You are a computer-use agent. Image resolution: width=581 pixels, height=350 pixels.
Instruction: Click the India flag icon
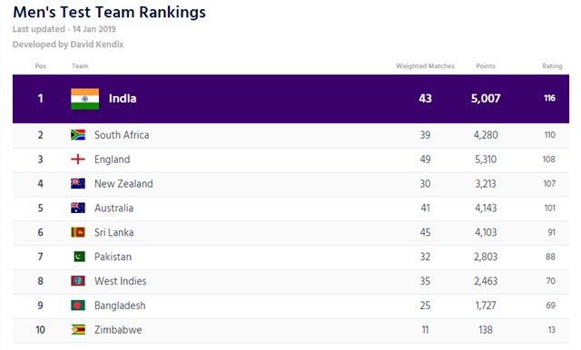pyautogui.click(x=84, y=99)
